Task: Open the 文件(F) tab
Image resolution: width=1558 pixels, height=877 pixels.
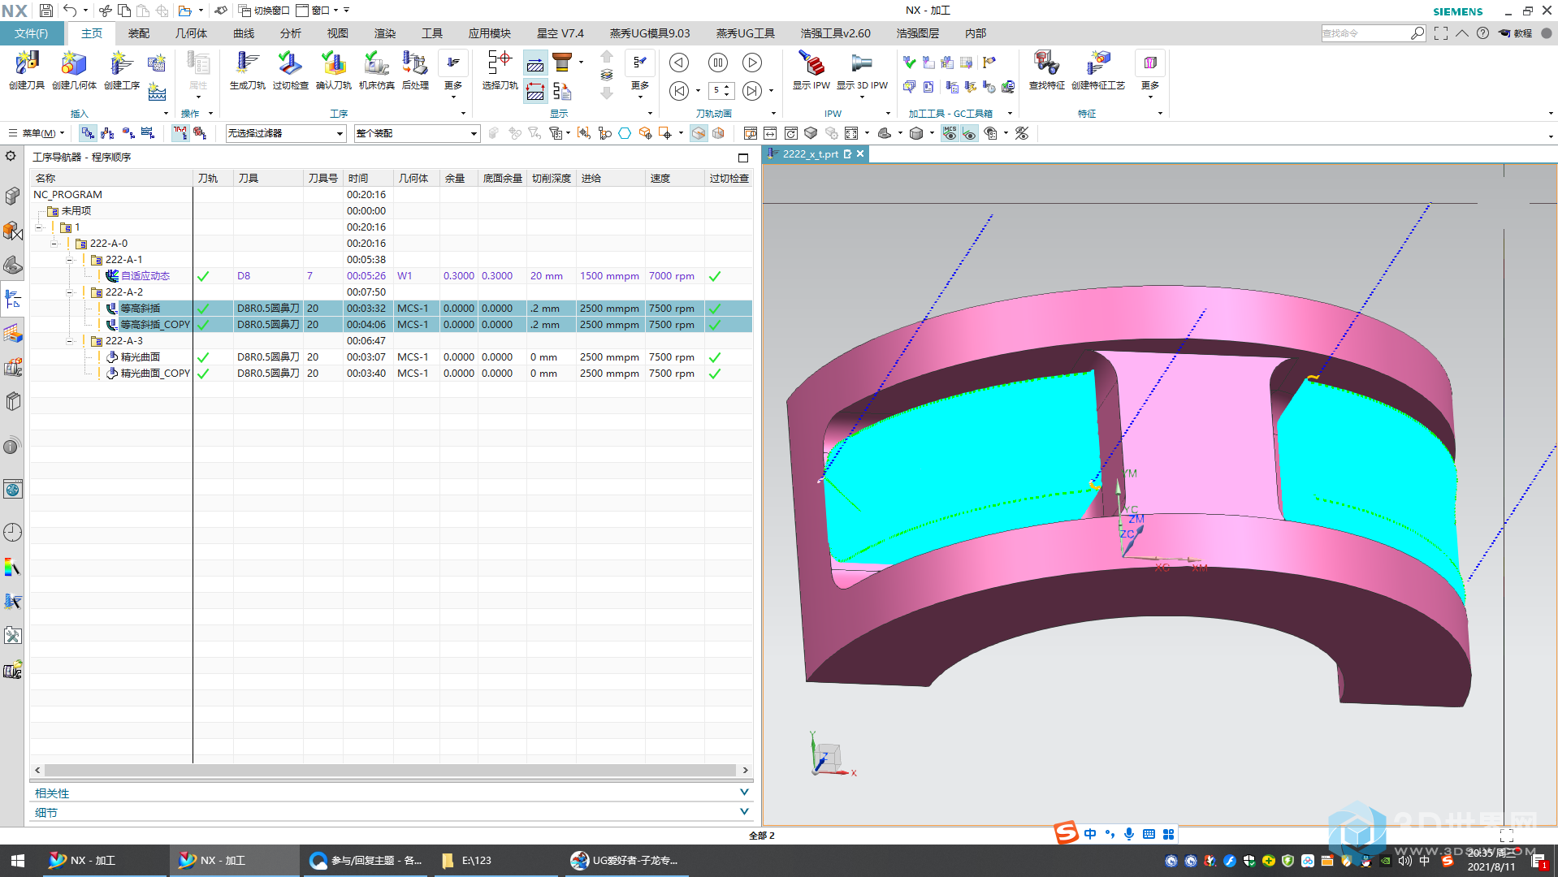Action: click(x=31, y=33)
